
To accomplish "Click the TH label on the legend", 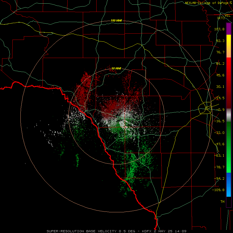I will pos(222,202).
